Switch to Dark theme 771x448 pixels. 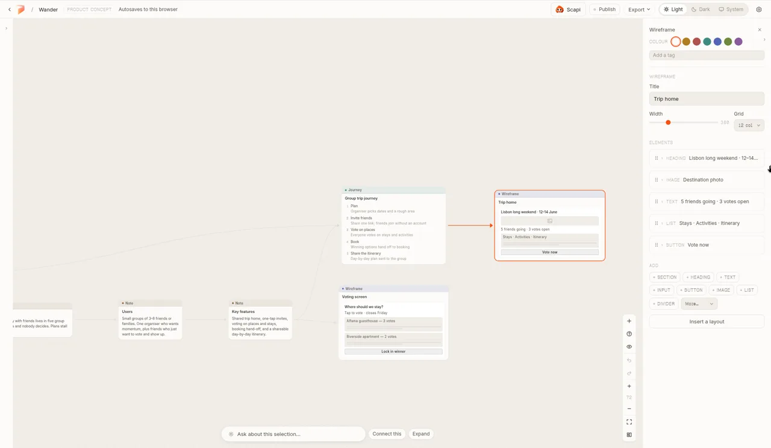(701, 10)
